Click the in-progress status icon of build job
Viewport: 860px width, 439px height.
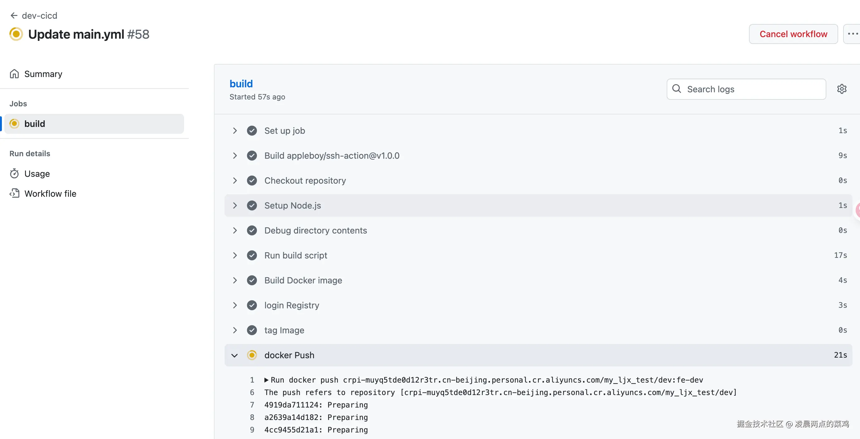14,124
